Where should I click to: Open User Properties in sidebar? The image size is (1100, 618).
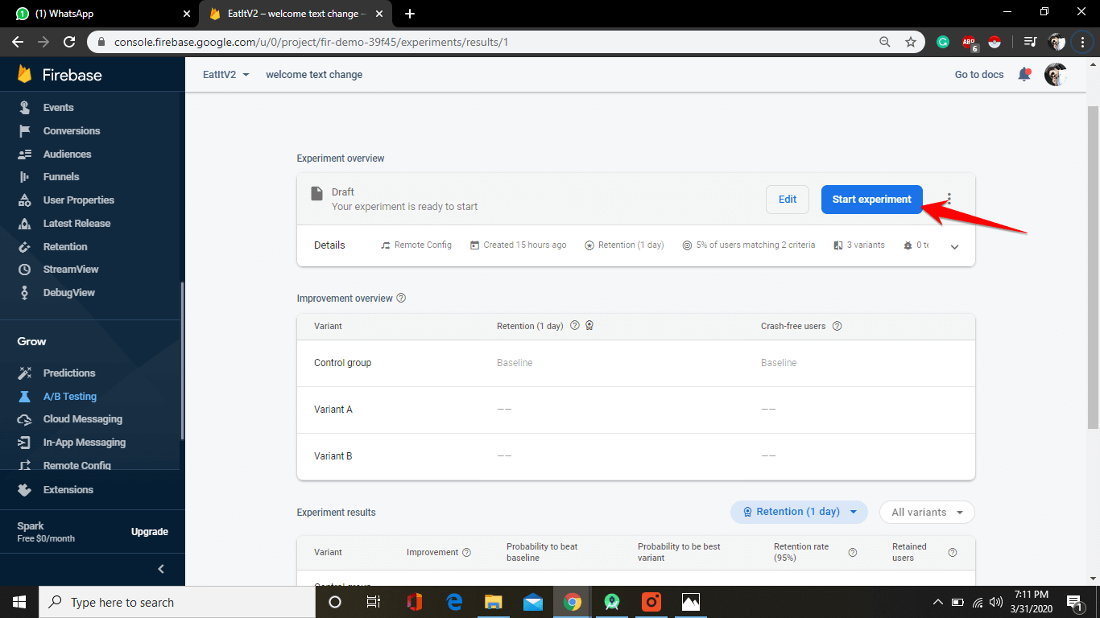(78, 200)
